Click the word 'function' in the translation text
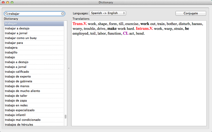The height and width of the screenshot is (132, 212). click(114, 33)
